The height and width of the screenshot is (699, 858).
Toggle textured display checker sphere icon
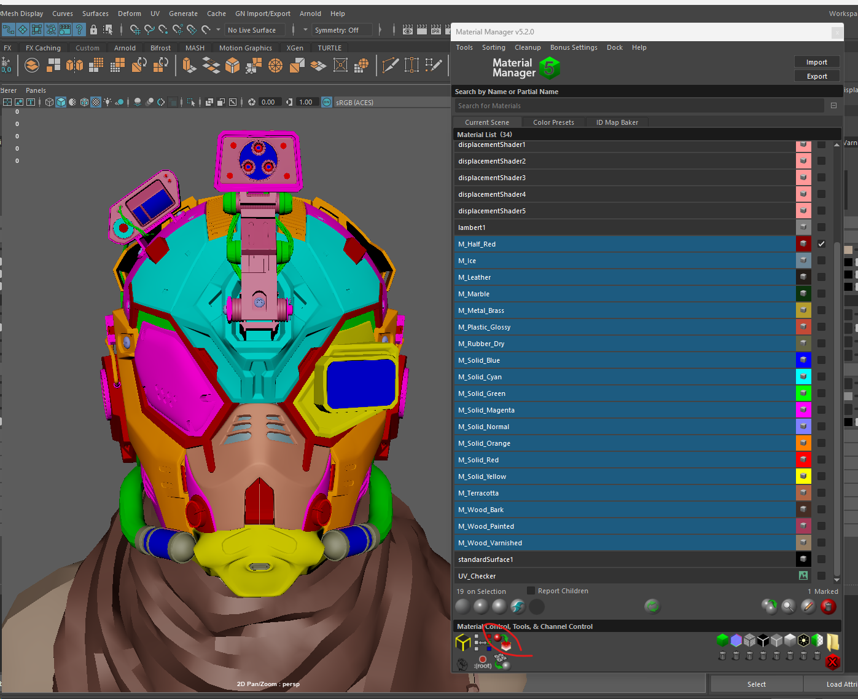[x=96, y=102]
